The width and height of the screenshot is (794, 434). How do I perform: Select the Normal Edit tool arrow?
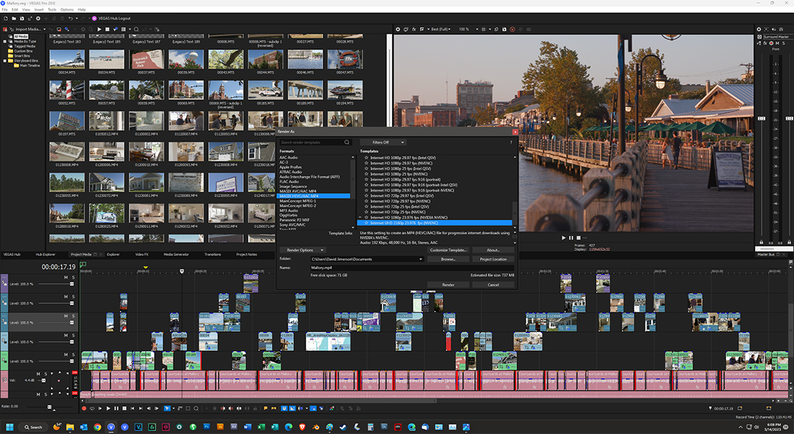[x=167, y=408]
